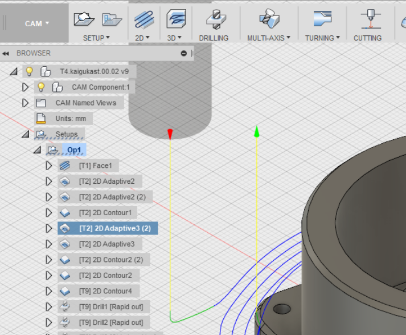The width and height of the screenshot is (406, 335).
Task: Expand the [T2] 2D Contour2 operation
Action: (x=48, y=275)
